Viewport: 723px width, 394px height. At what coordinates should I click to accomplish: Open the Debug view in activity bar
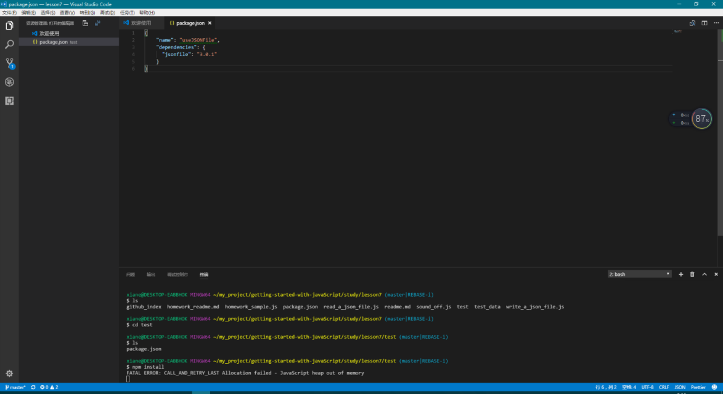click(9, 82)
